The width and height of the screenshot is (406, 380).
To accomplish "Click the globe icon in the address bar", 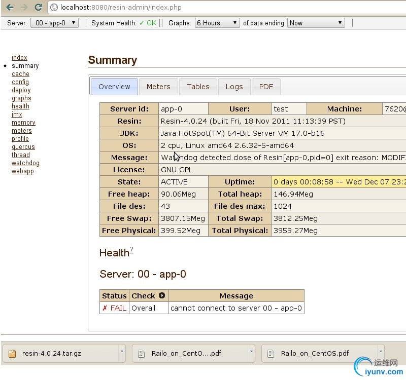I will [54, 8].
